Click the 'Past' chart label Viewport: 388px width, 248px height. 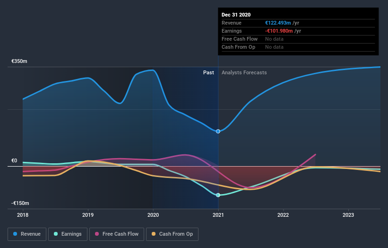coord(208,72)
